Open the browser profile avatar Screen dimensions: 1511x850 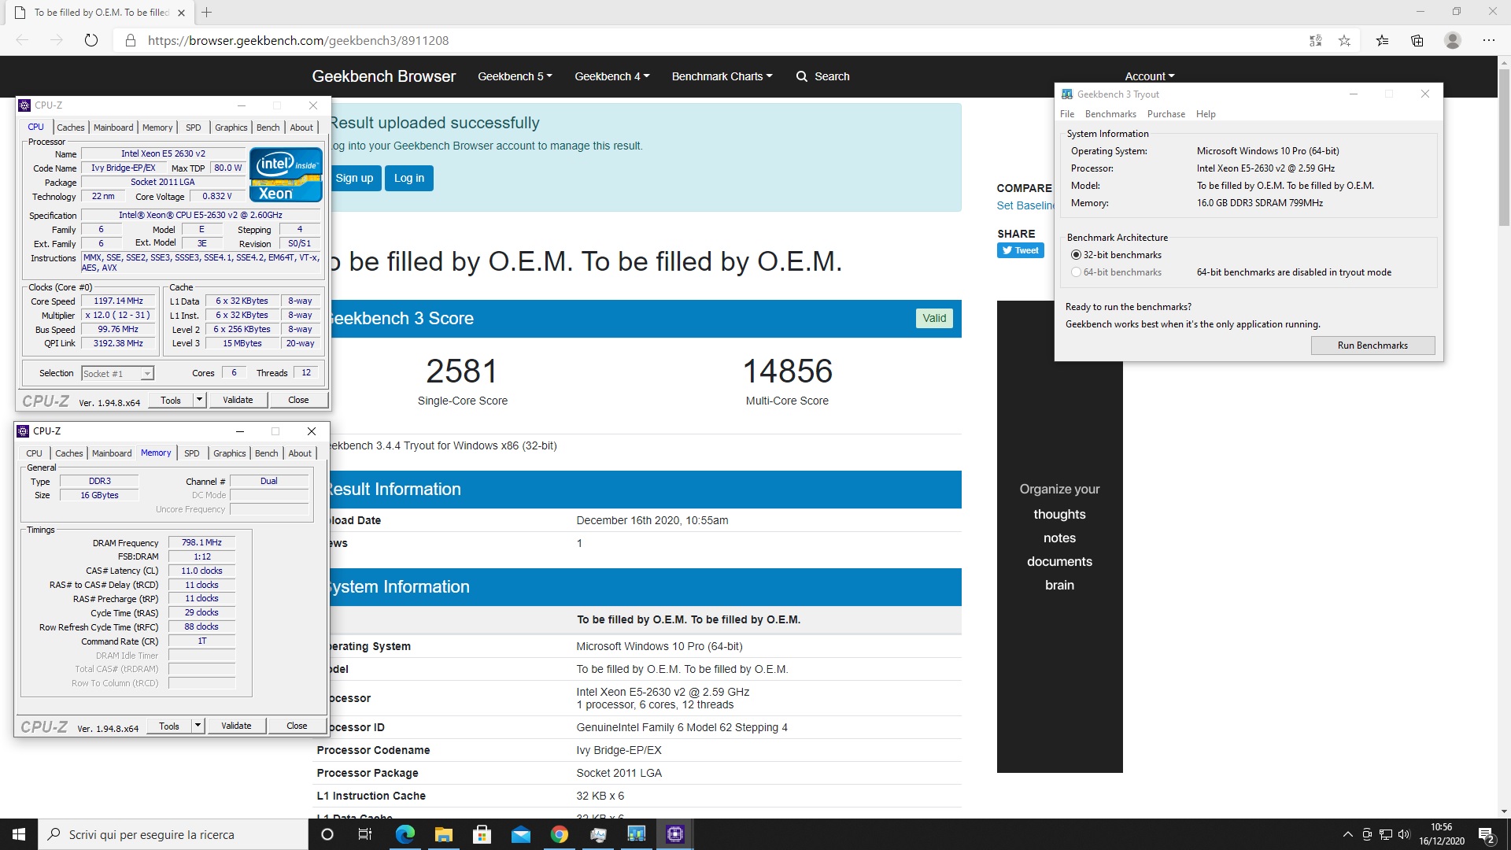(1453, 40)
